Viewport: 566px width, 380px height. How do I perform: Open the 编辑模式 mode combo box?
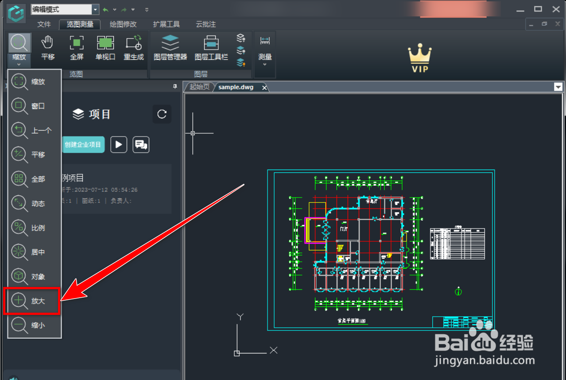tap(65, 9)
